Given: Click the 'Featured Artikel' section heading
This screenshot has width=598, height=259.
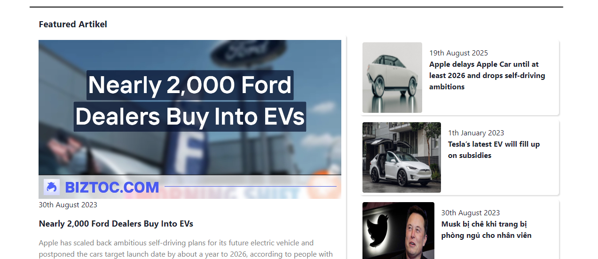Looking at the screenshot, I should coord(73,24).
